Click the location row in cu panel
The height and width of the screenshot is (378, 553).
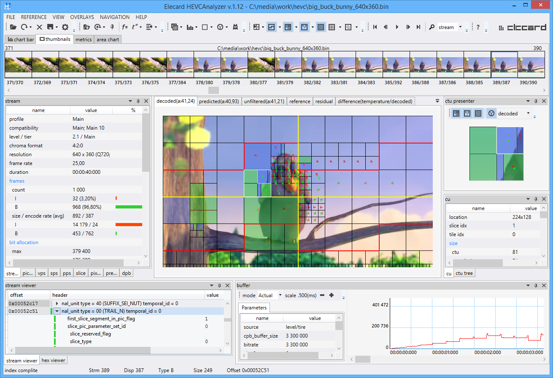click(493, 217)
